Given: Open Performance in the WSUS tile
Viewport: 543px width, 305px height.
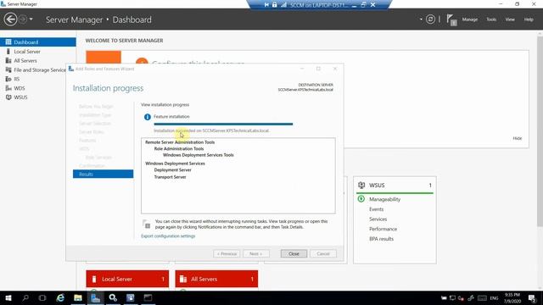Looking at the screenshot, I should click(383, 229).
